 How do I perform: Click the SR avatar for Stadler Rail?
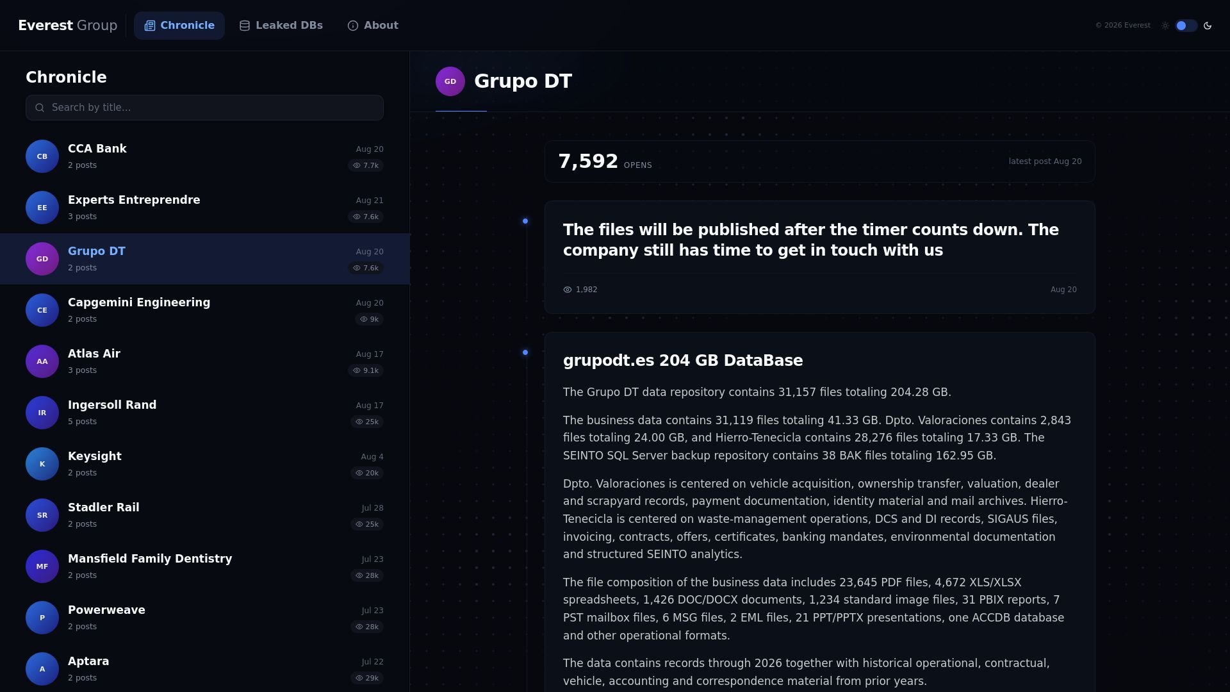[42, 515]
